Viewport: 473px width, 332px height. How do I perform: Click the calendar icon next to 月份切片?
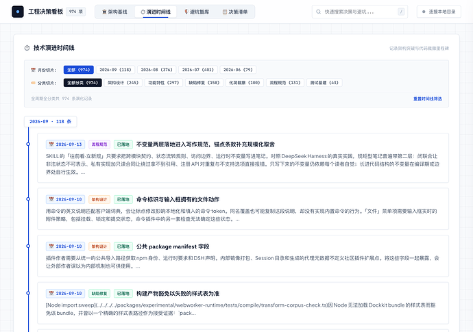pyautogui.click(x=33, y=70)
